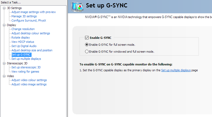Click the G-SYNC monitor header icon

click(77, 7)
